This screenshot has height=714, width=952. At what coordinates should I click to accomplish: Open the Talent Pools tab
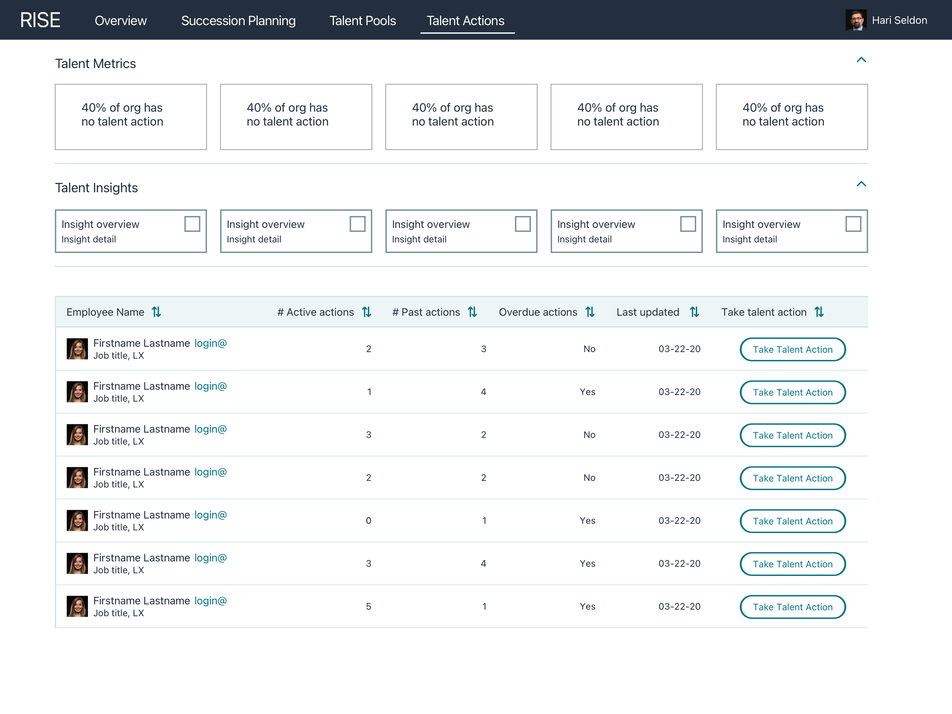point(363,21)
